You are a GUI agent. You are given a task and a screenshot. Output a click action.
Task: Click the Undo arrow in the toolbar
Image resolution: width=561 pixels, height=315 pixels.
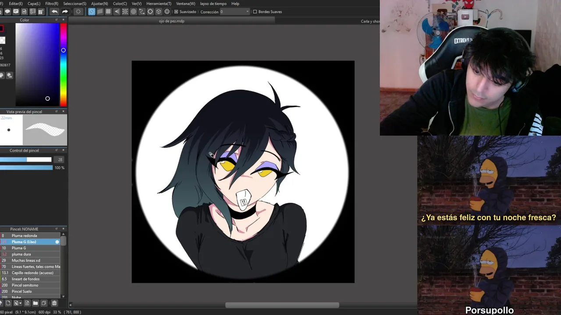[x=54, y=12]
